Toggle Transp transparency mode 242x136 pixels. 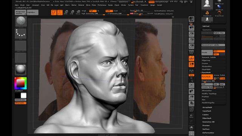click(191, 116)
